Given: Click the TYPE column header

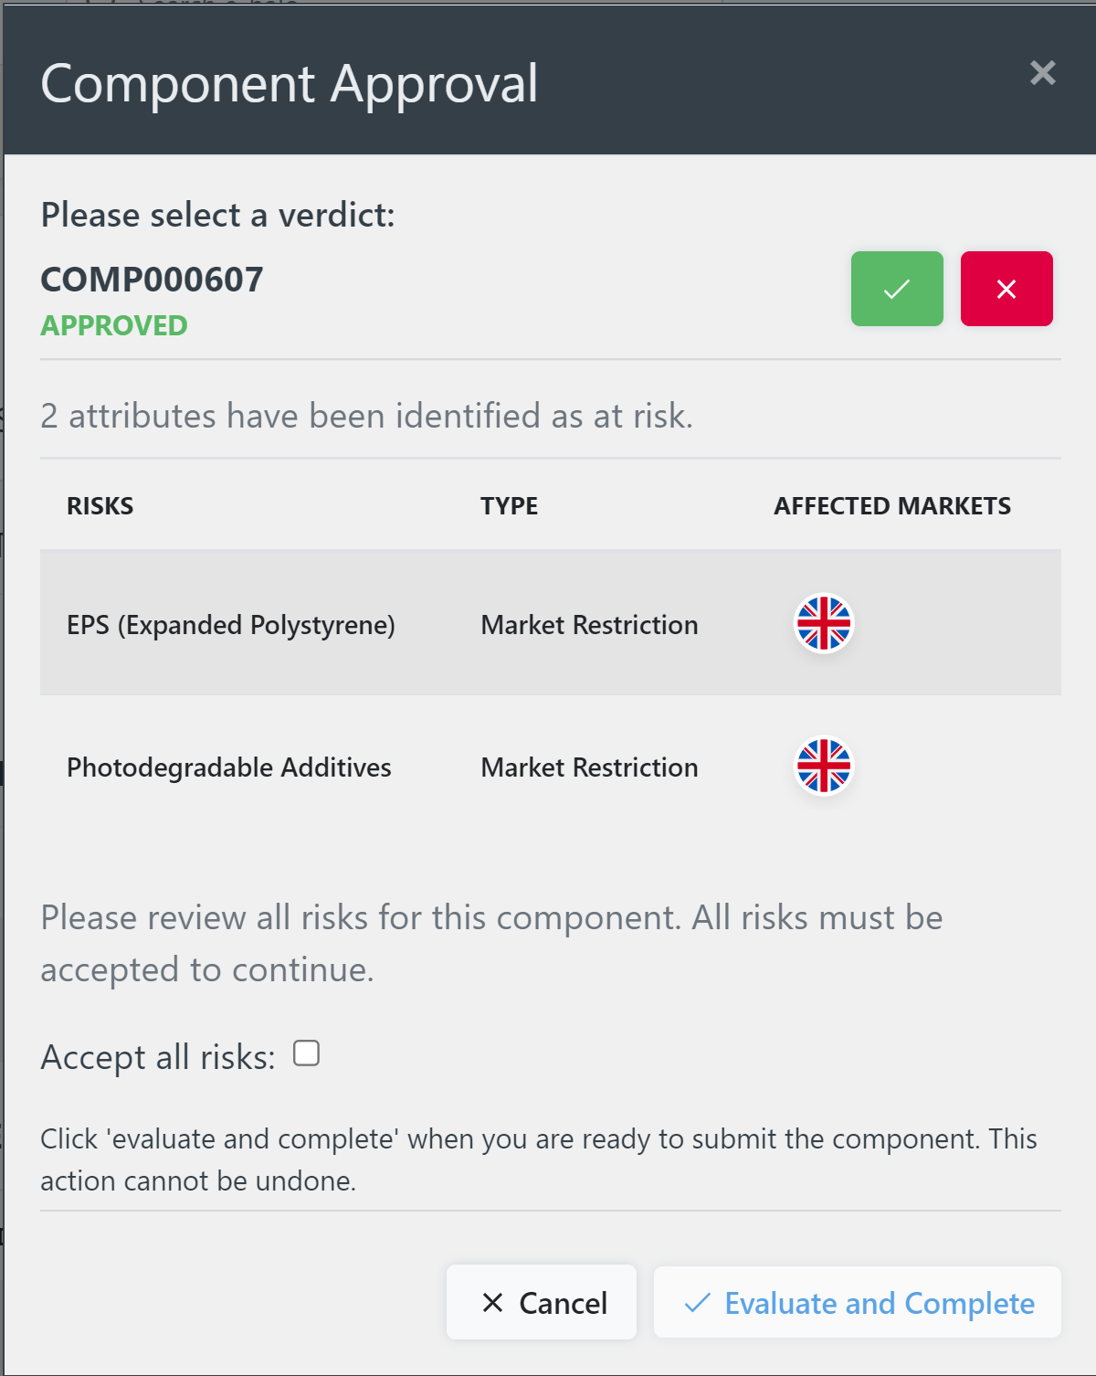Looking at the screenshot, I should [x=509, y=505].
